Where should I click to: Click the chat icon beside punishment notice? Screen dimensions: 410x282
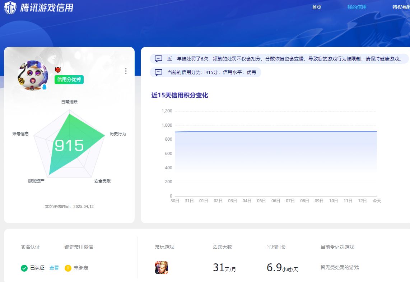158,59
